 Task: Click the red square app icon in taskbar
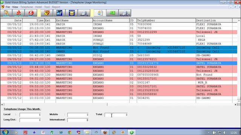[25, 132]
